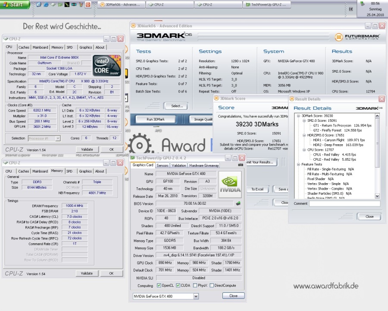Toggle the OpenCL checkbox in GPU-Z
The width and height of the screenshot is (388, 311).
[159, 286]
